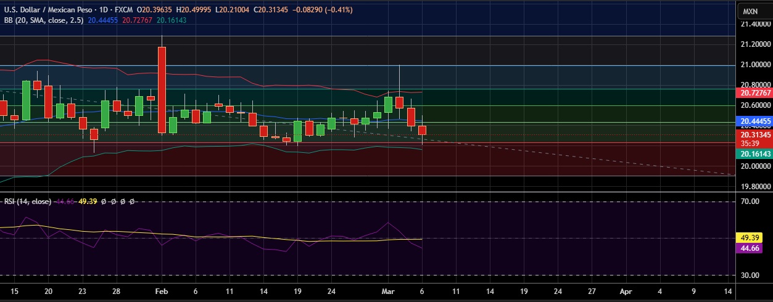The height and width of the screenshot is (302, 773).
Task: Click the purple 44.66 RSI value label
Action: (754, 248)
